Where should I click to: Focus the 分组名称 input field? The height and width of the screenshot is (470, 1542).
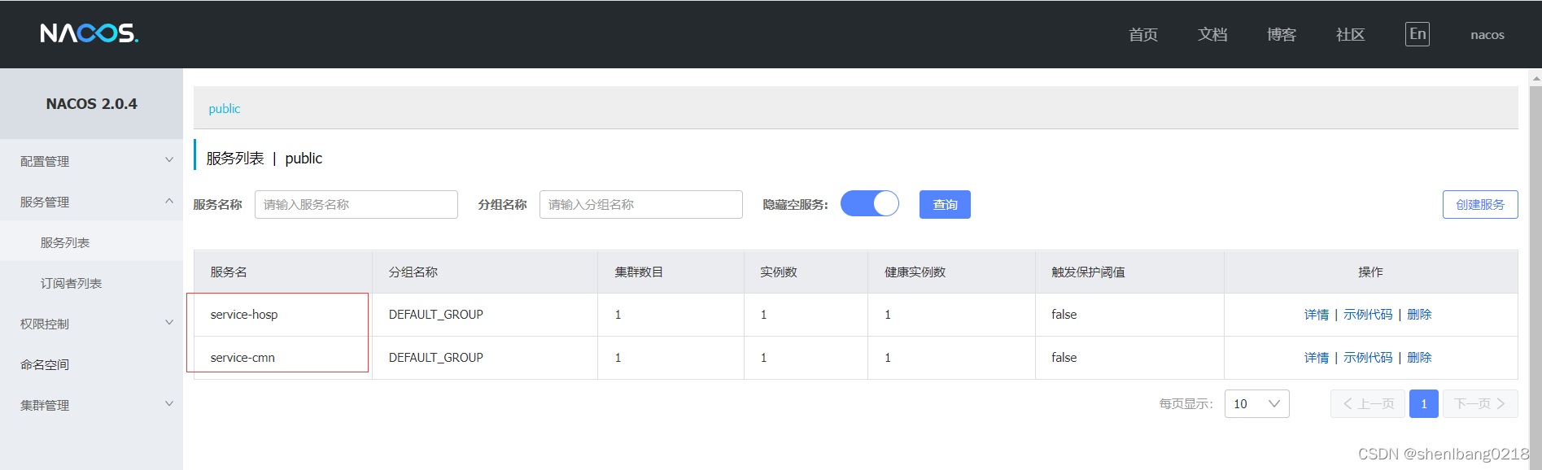641,204
